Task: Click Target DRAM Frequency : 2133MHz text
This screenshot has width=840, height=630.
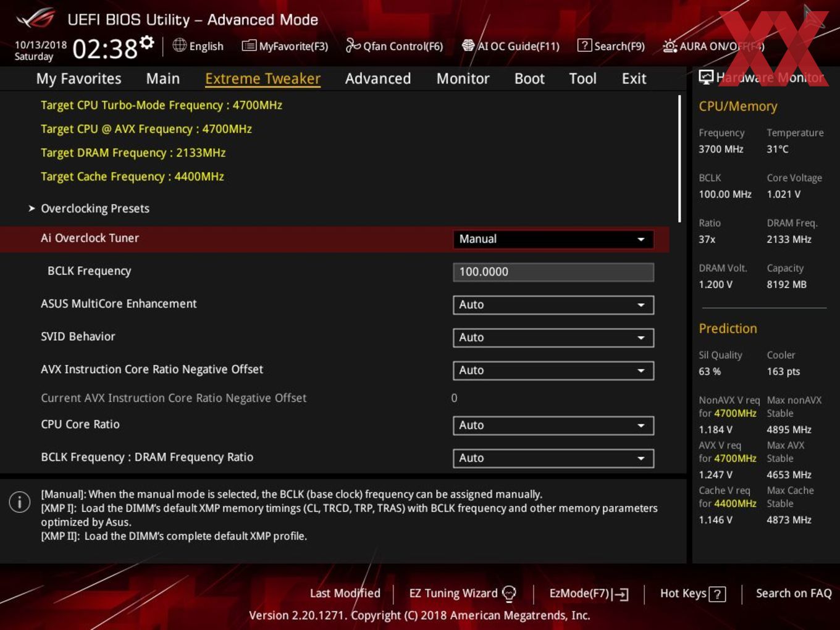Action: click(x=133, y=153)
